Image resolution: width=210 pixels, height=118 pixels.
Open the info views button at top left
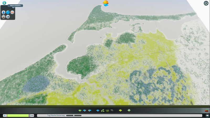(x=4, y=3)
